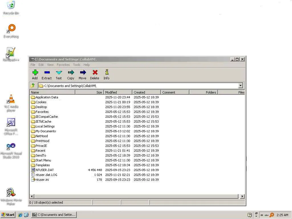Image resolution: width=292 pixels, height=219 pixels.
Task: Run Test using the toolbar checkmark icon
Action: (59, 72)
